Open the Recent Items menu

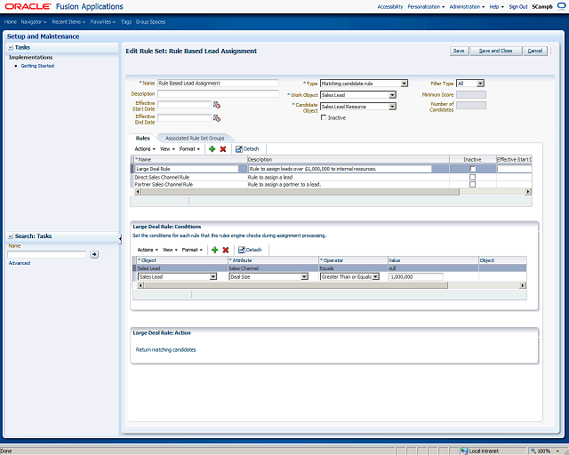coord(68,21)
